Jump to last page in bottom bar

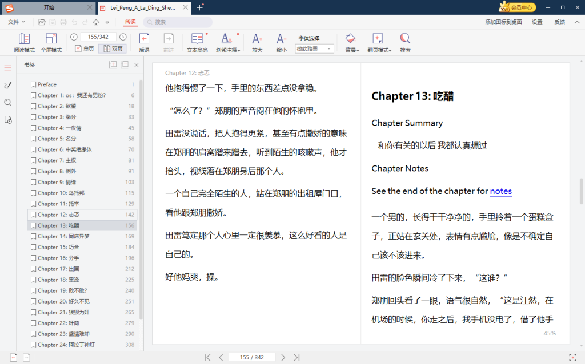[296, 357]
